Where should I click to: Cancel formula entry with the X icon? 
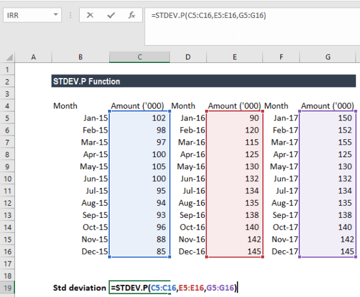pyautogui.click(x=90, y=16)
